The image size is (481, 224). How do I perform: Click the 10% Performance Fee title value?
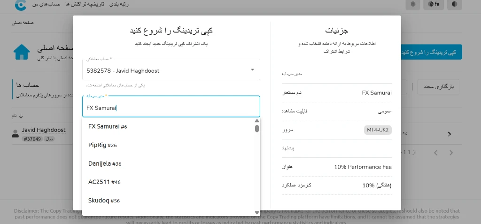tap(363, 167)
